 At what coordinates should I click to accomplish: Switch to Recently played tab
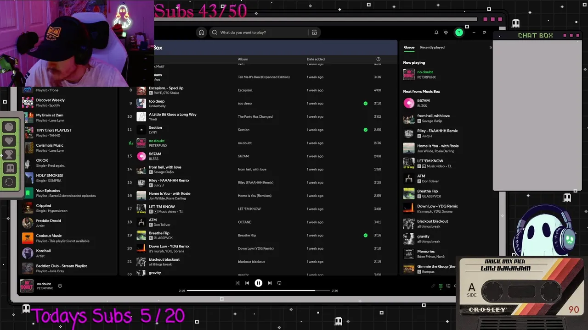[432, 47]
